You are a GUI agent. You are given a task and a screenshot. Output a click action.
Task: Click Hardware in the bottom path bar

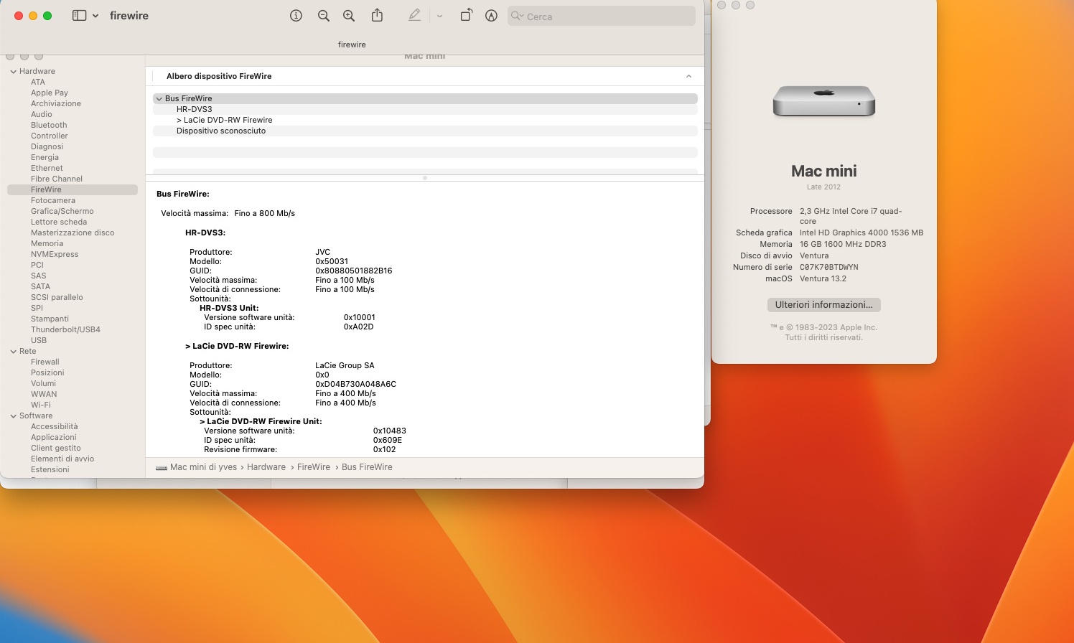tap(266, 467)
